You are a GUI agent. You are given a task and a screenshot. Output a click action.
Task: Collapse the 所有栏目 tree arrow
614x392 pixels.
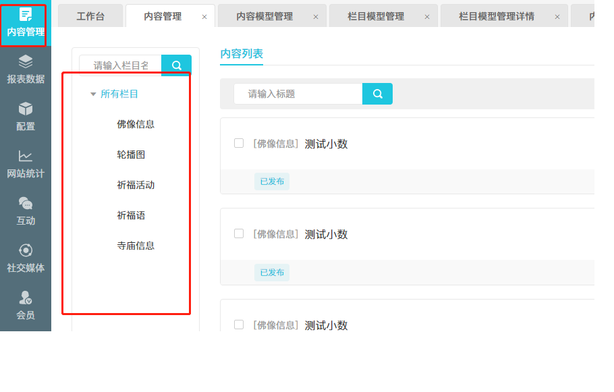click(93, 94)
